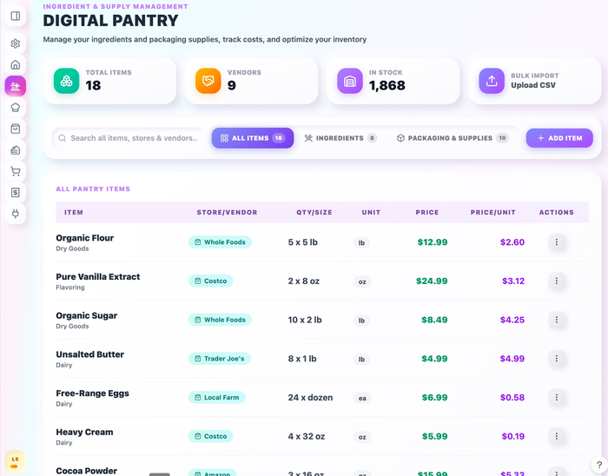Open settings gear in sidebar

pyautogui.click(x=16, y=43)
